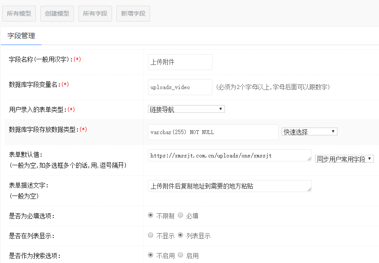Viewport: 379px width, 263px height.
Task: Select 不启用 for the search option
Action: [151, 255]
